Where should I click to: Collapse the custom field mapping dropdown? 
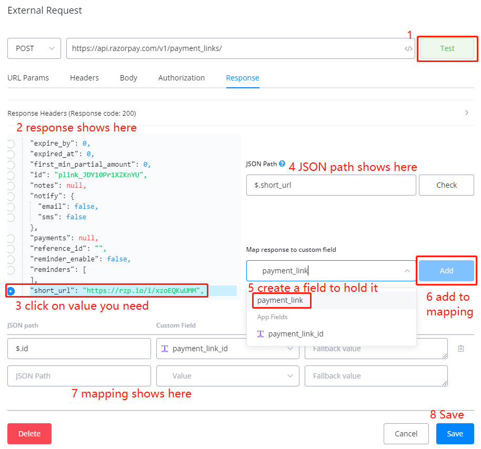coord(407,271)
